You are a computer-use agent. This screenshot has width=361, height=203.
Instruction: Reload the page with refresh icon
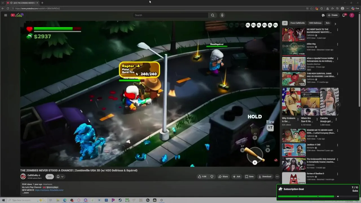tap(8, 8)
